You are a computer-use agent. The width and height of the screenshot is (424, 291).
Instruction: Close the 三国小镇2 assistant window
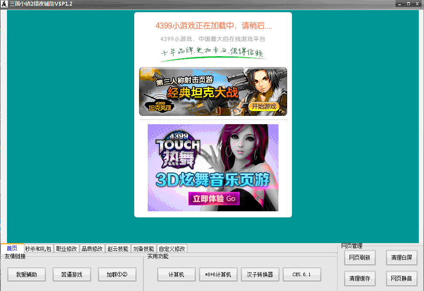pos(417,4)
